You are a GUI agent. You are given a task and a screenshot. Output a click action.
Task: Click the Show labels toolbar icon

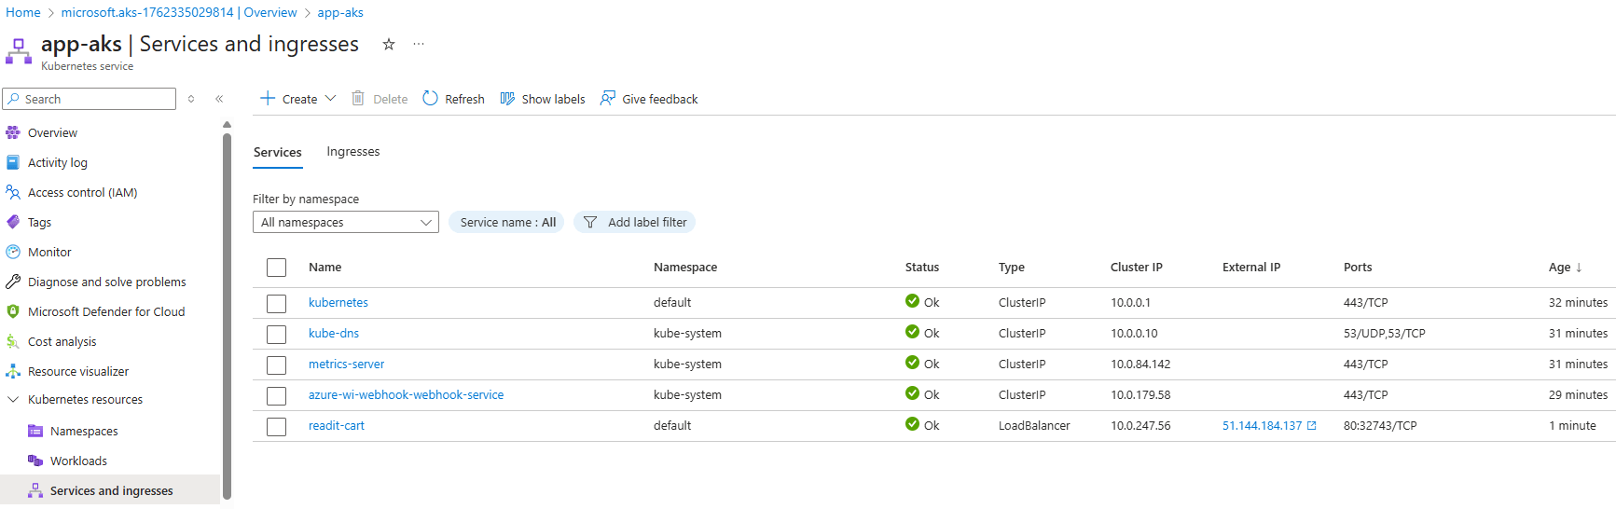[x=507, y=99]
